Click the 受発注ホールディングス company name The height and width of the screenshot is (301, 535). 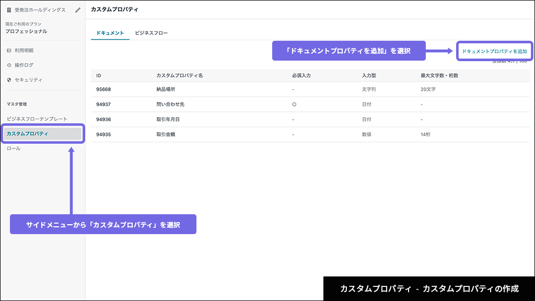[40, 10]
